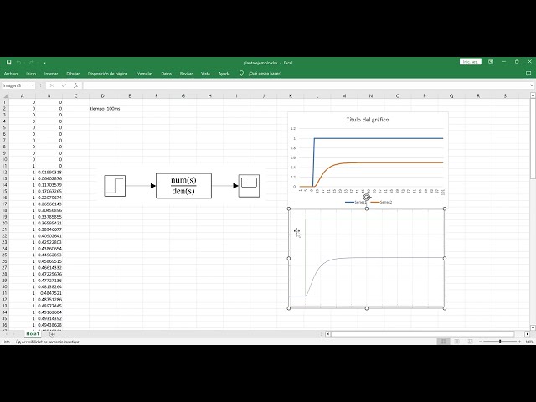This screenshot has width=536, height=402.
Task: Select row 12 header
Action: pyautogui.click(x=4, y=173)
